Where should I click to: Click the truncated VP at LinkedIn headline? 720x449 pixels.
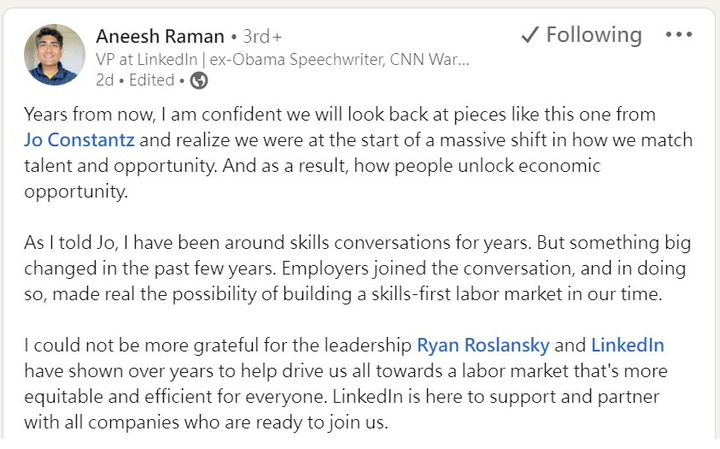point(283,59)
